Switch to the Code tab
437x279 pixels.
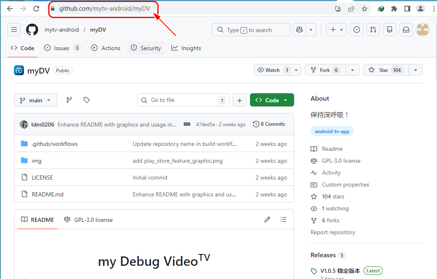pyautogui.click(x=22, y=48)
